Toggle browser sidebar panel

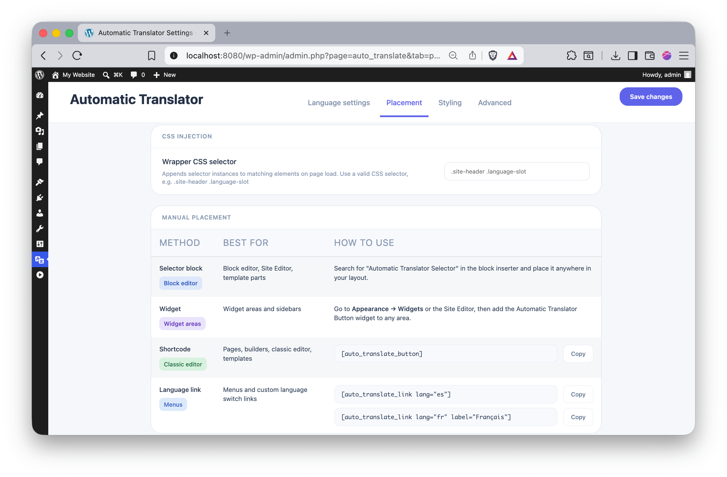coord(633,56)
